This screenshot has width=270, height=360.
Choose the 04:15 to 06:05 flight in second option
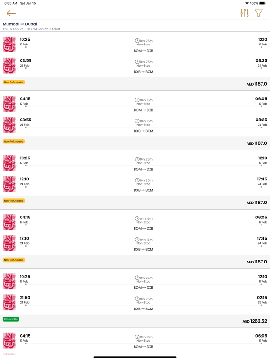point(135,104)
